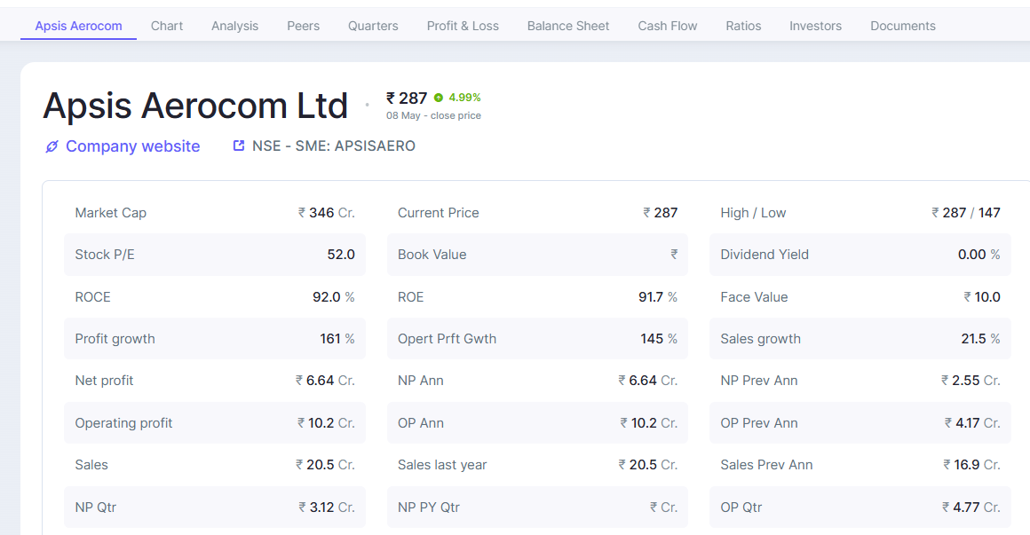Image resolution: width=1030 pixels, height=535 pixels.
Task: Click the ₹ 10.0 face value
Action: coord(982,296)
